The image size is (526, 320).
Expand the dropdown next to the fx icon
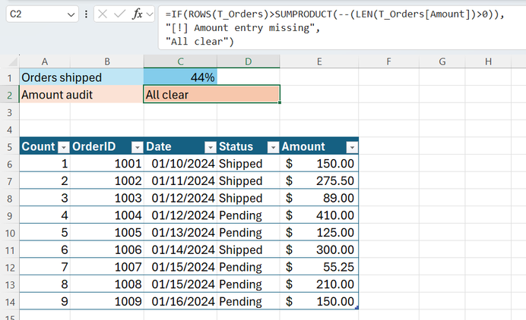(150, 14)
